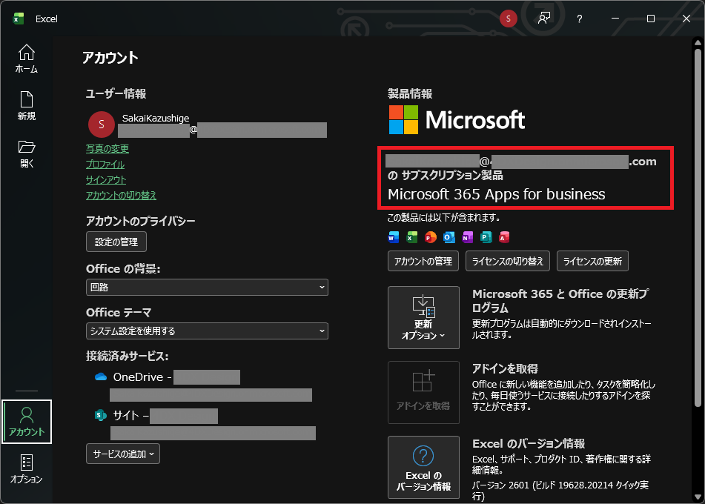Click the アカウント page heading
The image size is (705, 504).
pyautogui.click(x=110, y=58)
